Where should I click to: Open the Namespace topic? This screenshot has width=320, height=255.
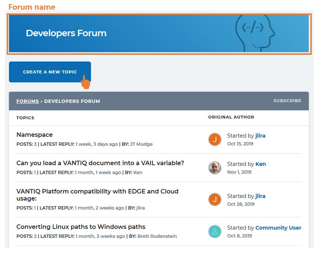pos(34,135)
